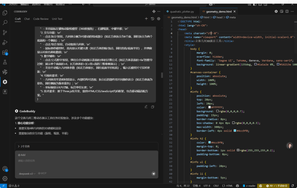Change file encoding from UTF-8
297x188 pixels.
(x=207, y=186)
